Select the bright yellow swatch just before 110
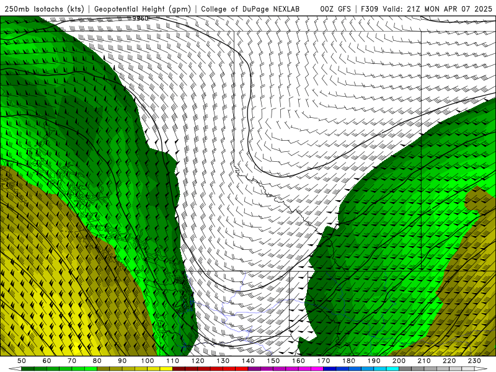 (166, 369)
